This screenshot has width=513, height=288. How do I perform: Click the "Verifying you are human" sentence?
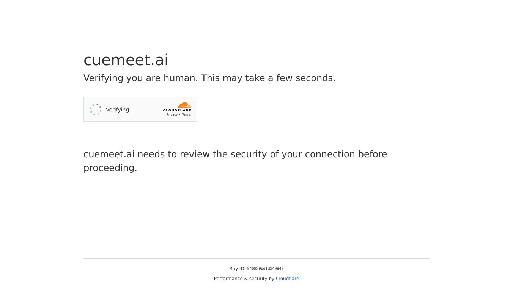[140, 78]
